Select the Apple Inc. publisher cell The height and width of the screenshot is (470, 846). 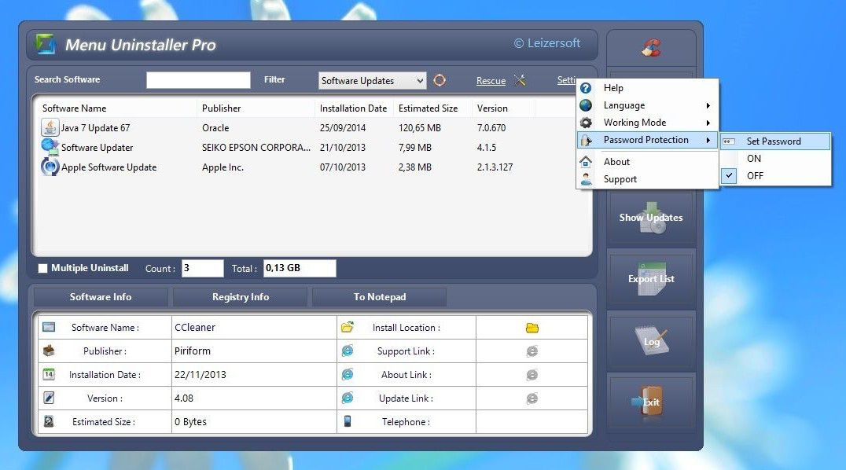pyautogui.click(x=223, y=167)
